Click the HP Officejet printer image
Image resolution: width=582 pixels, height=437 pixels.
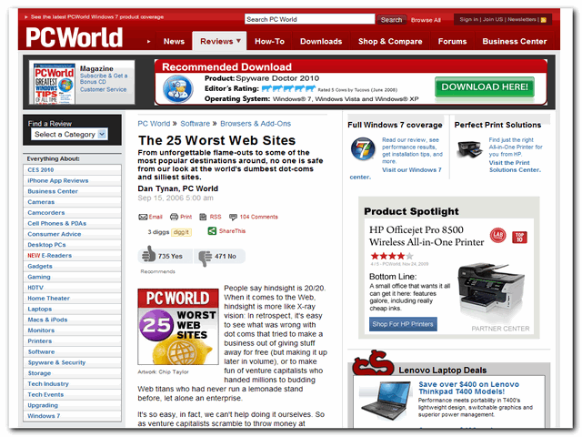click(x=491, y=290)
